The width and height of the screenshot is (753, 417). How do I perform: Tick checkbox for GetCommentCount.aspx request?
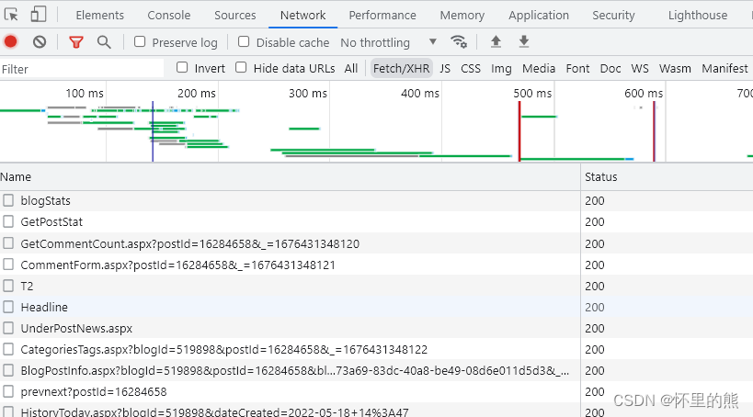click(8, 242)
